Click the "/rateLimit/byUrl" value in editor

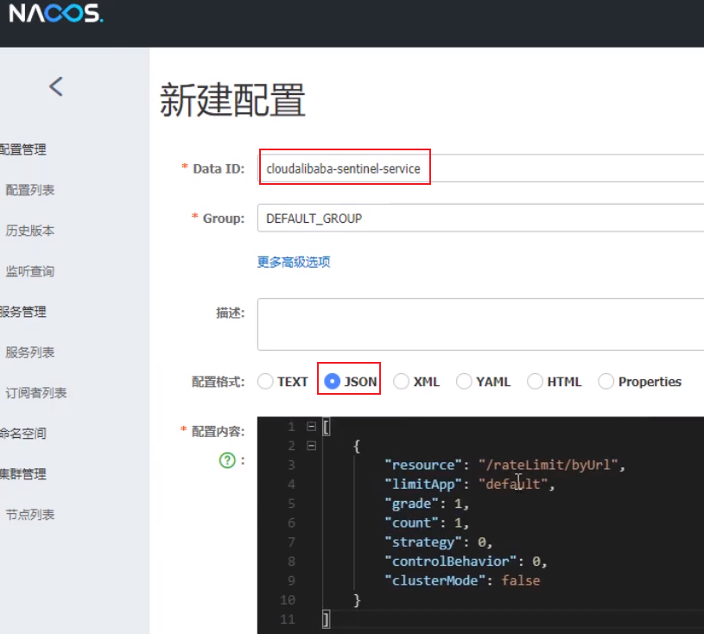click(x=549, y=465)
